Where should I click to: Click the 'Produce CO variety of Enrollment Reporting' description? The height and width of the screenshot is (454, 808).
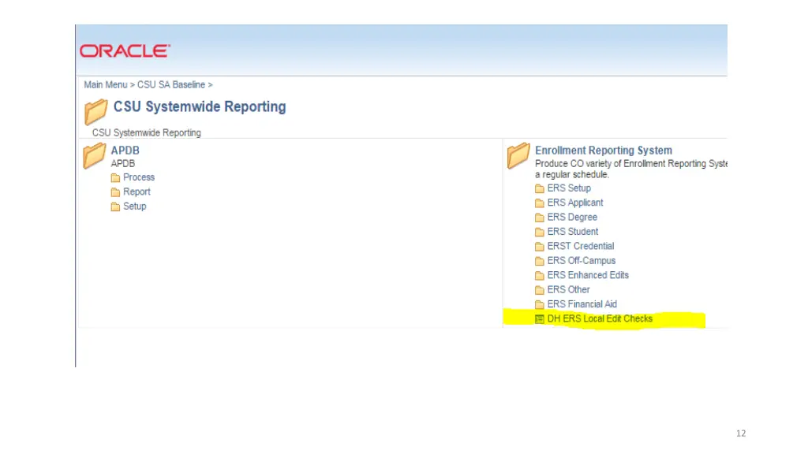pos(630,169)
